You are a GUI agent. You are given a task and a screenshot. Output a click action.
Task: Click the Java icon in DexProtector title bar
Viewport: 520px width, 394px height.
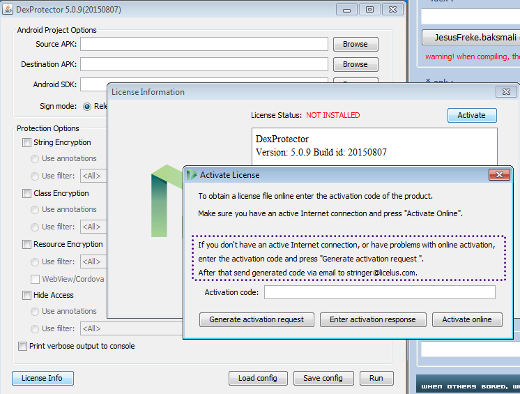(x=8, y=9)
